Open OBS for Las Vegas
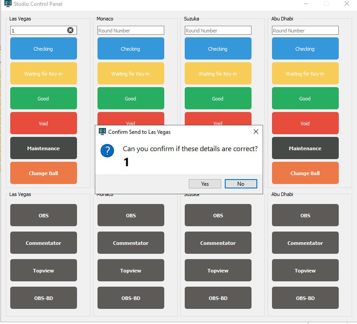This screenshot has height=324, width=357. tap(44, 215)
